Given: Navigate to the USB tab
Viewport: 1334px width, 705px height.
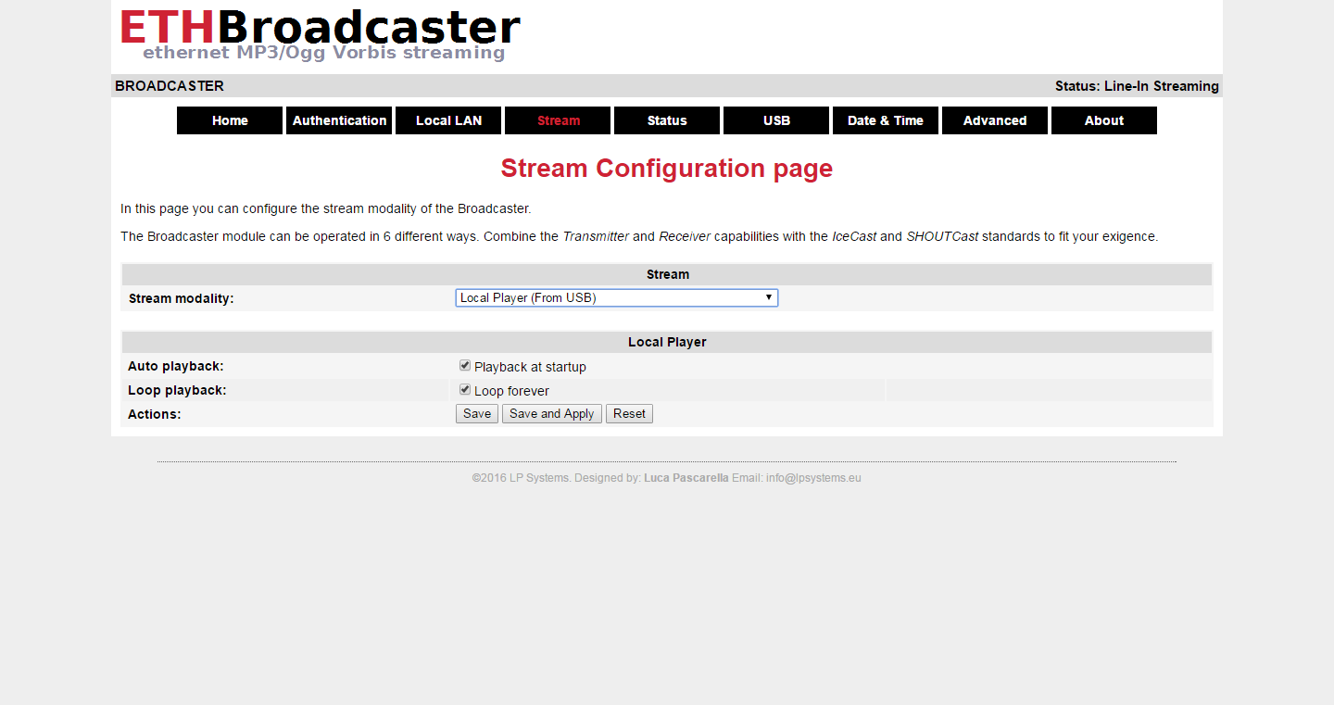Looking at the screenshot, I should [776, 120].
